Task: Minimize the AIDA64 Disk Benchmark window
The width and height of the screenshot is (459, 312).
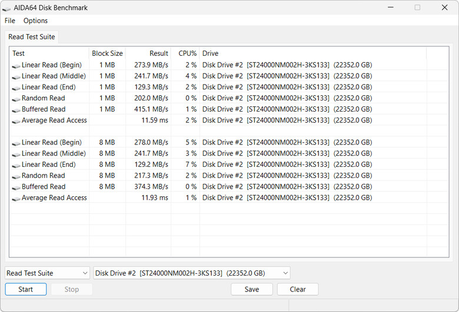Action: 391,8
